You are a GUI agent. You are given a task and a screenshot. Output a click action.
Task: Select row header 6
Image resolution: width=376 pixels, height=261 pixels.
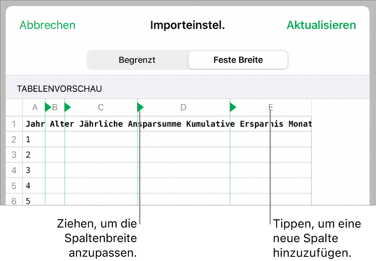14,200
